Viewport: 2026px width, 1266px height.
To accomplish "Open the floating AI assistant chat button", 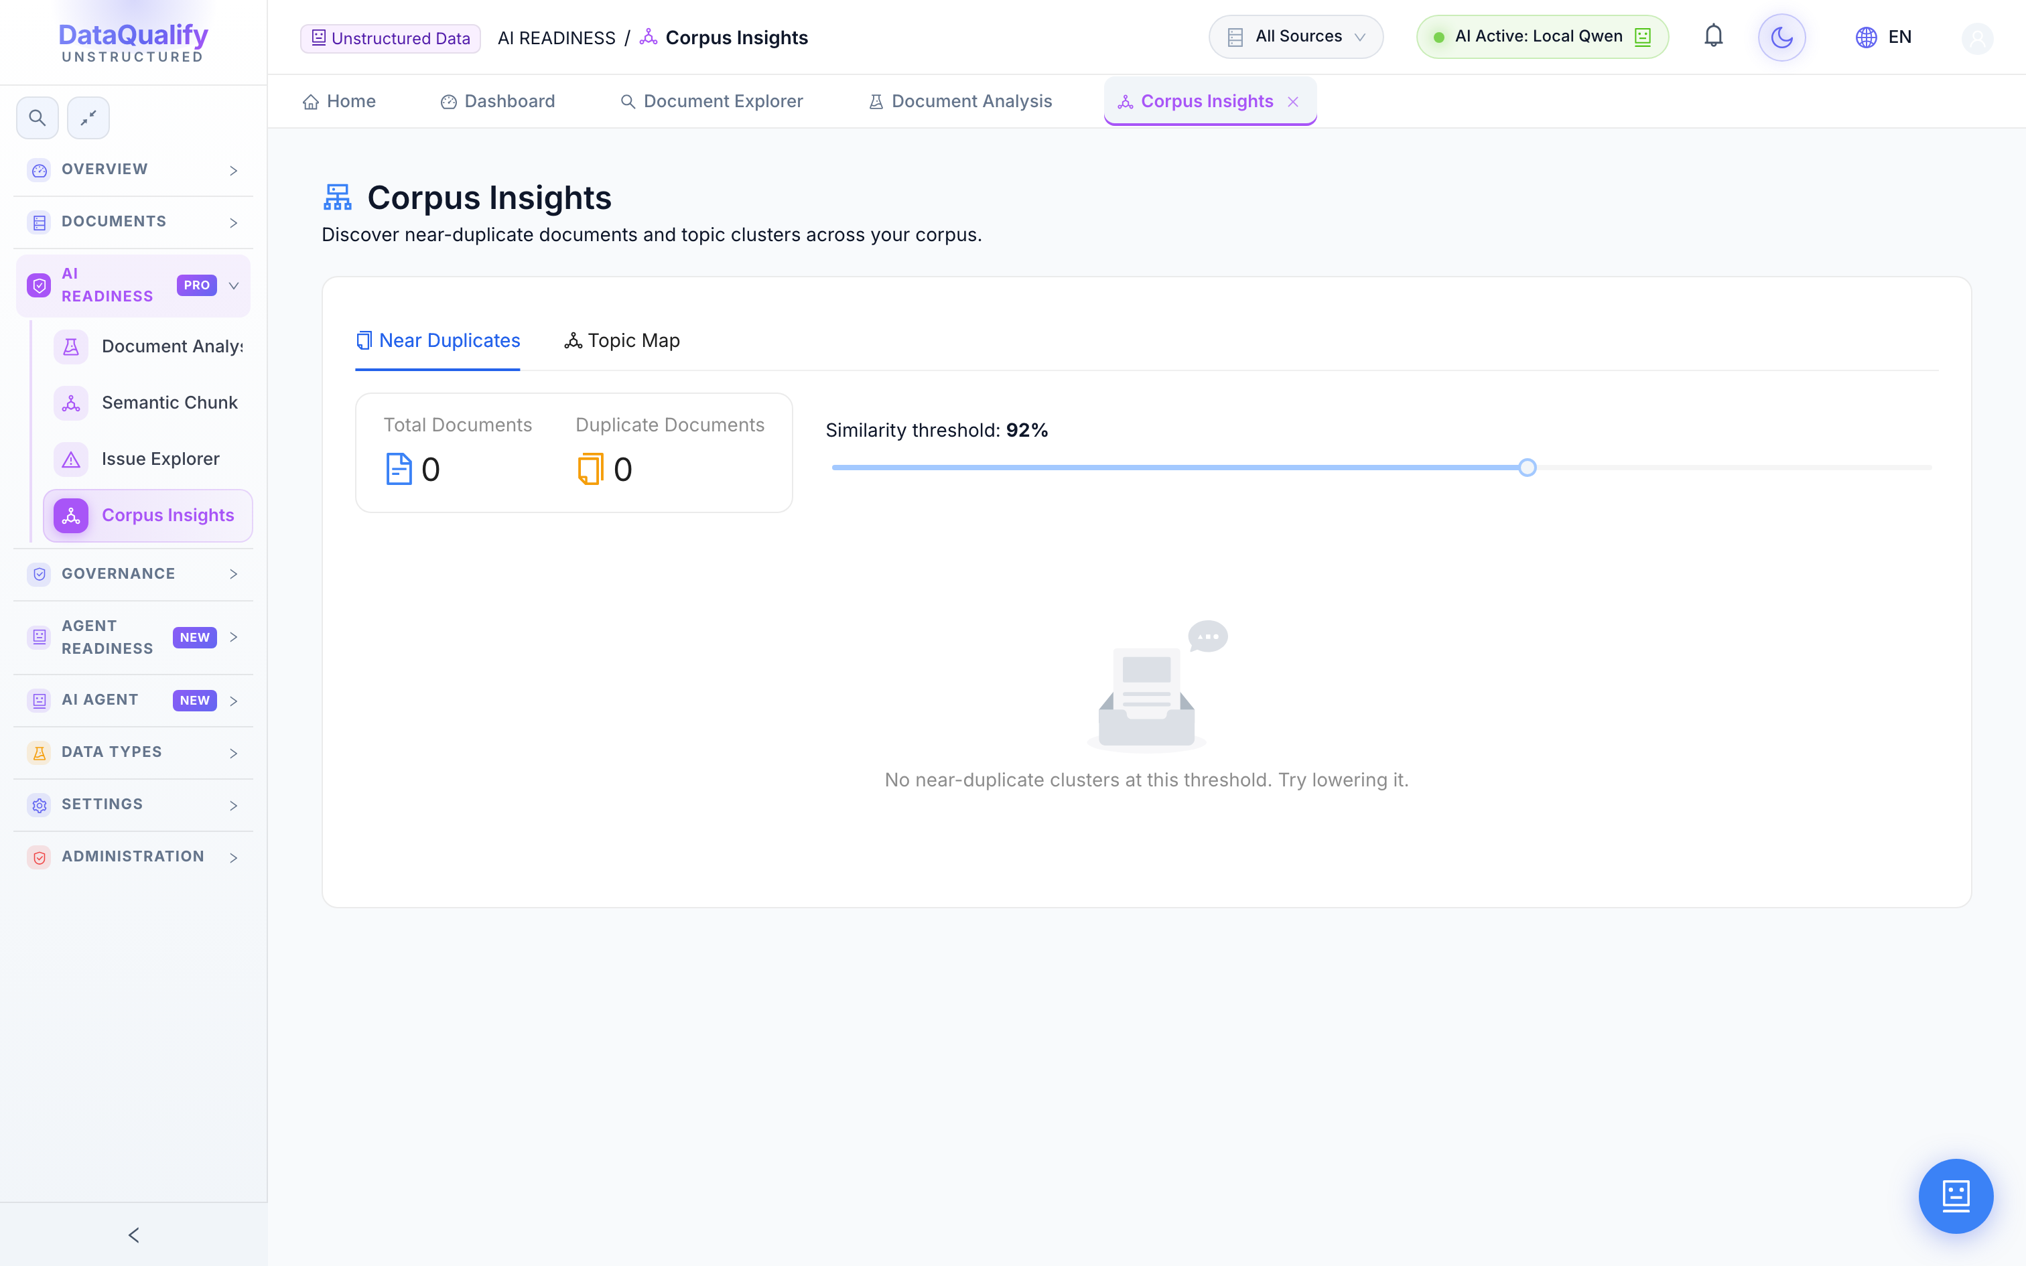I will tap(1956, 1196).
